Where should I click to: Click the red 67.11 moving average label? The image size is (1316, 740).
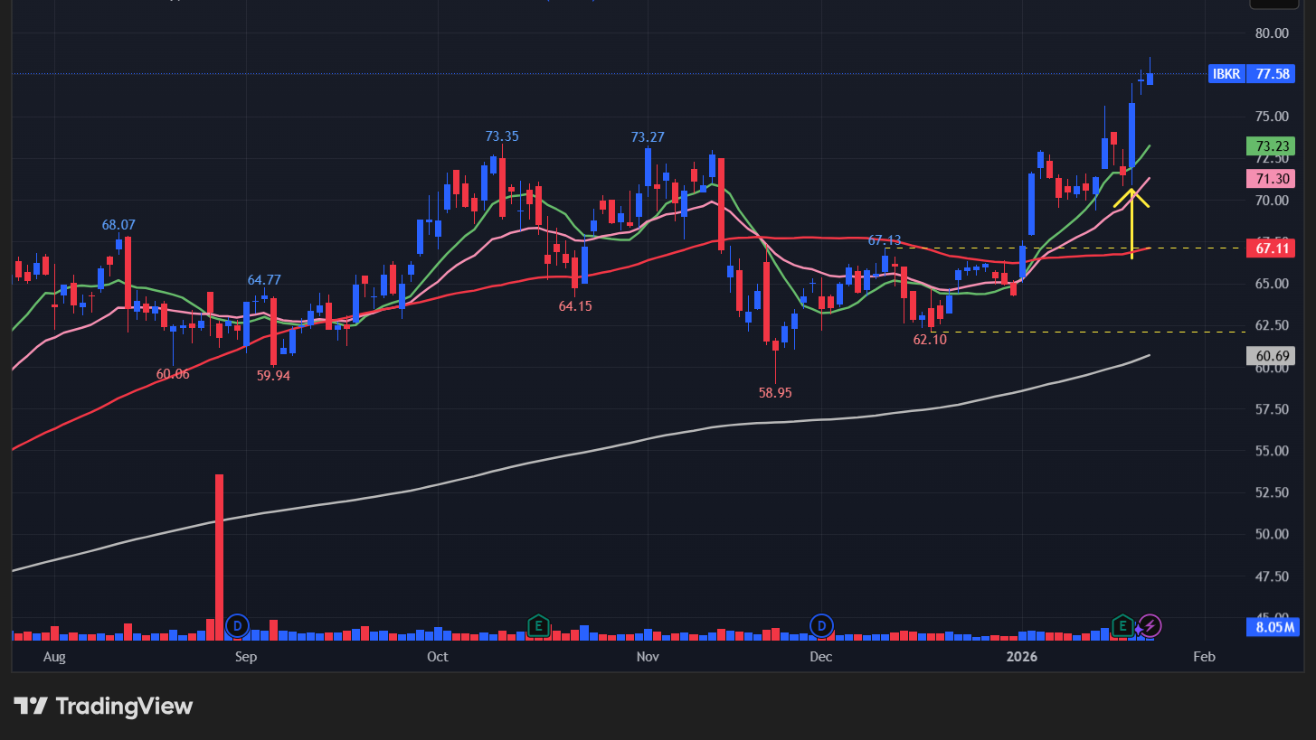[x=1272, y=248]
